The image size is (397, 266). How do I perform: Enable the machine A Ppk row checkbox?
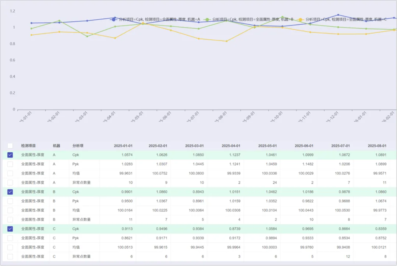(10, 164)
